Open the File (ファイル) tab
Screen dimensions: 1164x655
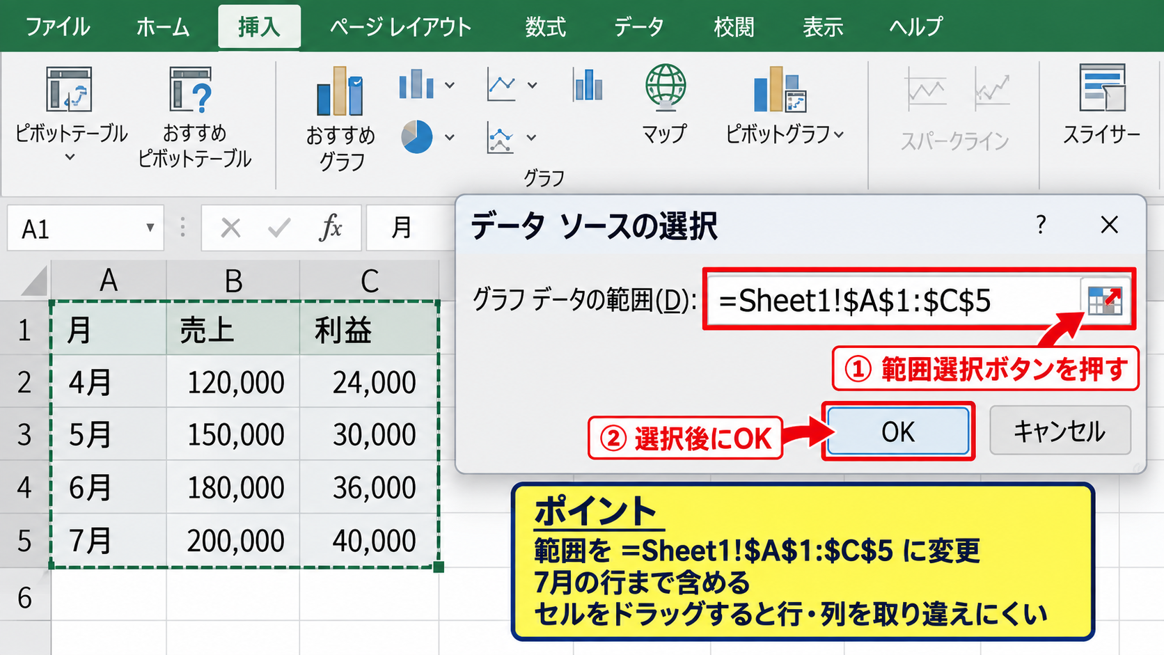click(x=58, y=26)
